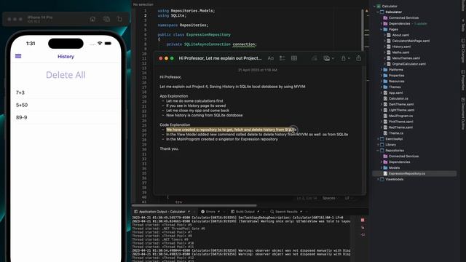Insert a table in the Notes toolbar

294,58
